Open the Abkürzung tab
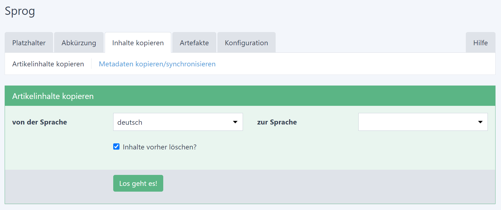Viewport: 501px width, 210px height. tap(79, 43)
